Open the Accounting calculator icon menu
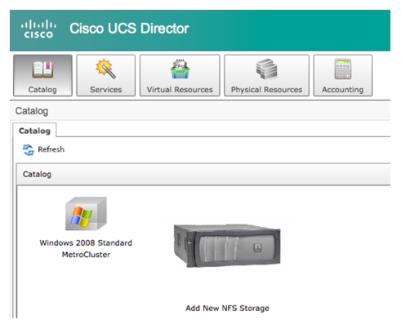 (x=343, y=75)
